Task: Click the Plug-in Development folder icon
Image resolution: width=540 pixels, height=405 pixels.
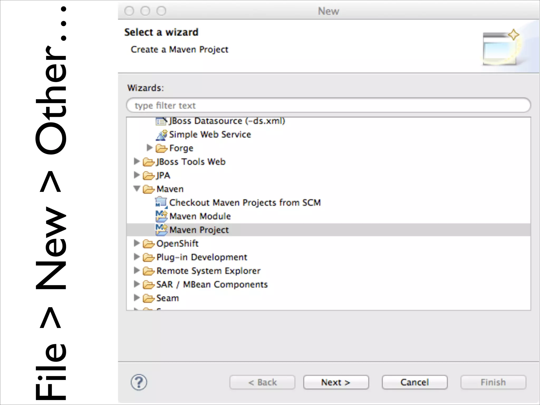Action: tap(148, 257)
